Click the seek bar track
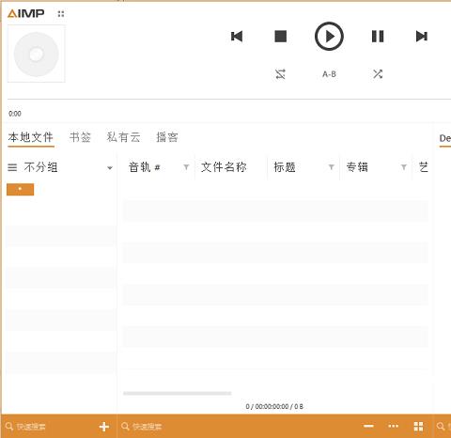The height and width of the screenshot is (438, 451). point(229,100)
